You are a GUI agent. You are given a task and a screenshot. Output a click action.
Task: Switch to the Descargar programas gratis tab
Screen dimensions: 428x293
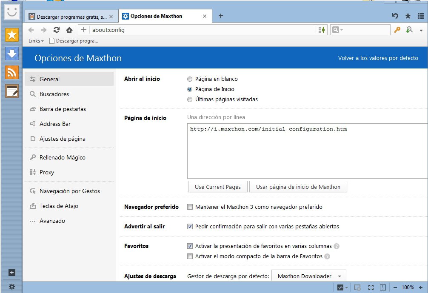[x=71, y=17]
